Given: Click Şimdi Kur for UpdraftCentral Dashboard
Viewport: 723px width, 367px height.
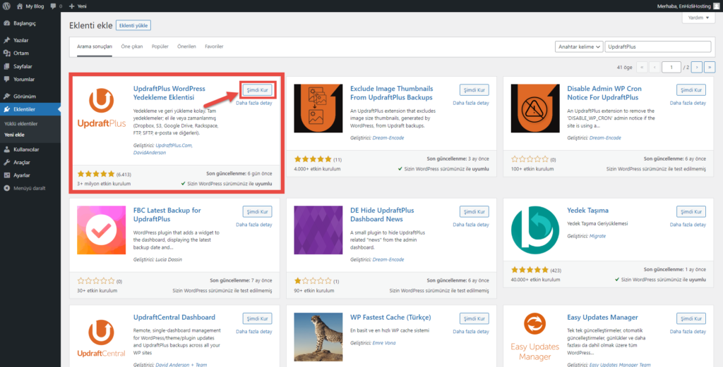Looking at the screenshot, I should point(258,318).
